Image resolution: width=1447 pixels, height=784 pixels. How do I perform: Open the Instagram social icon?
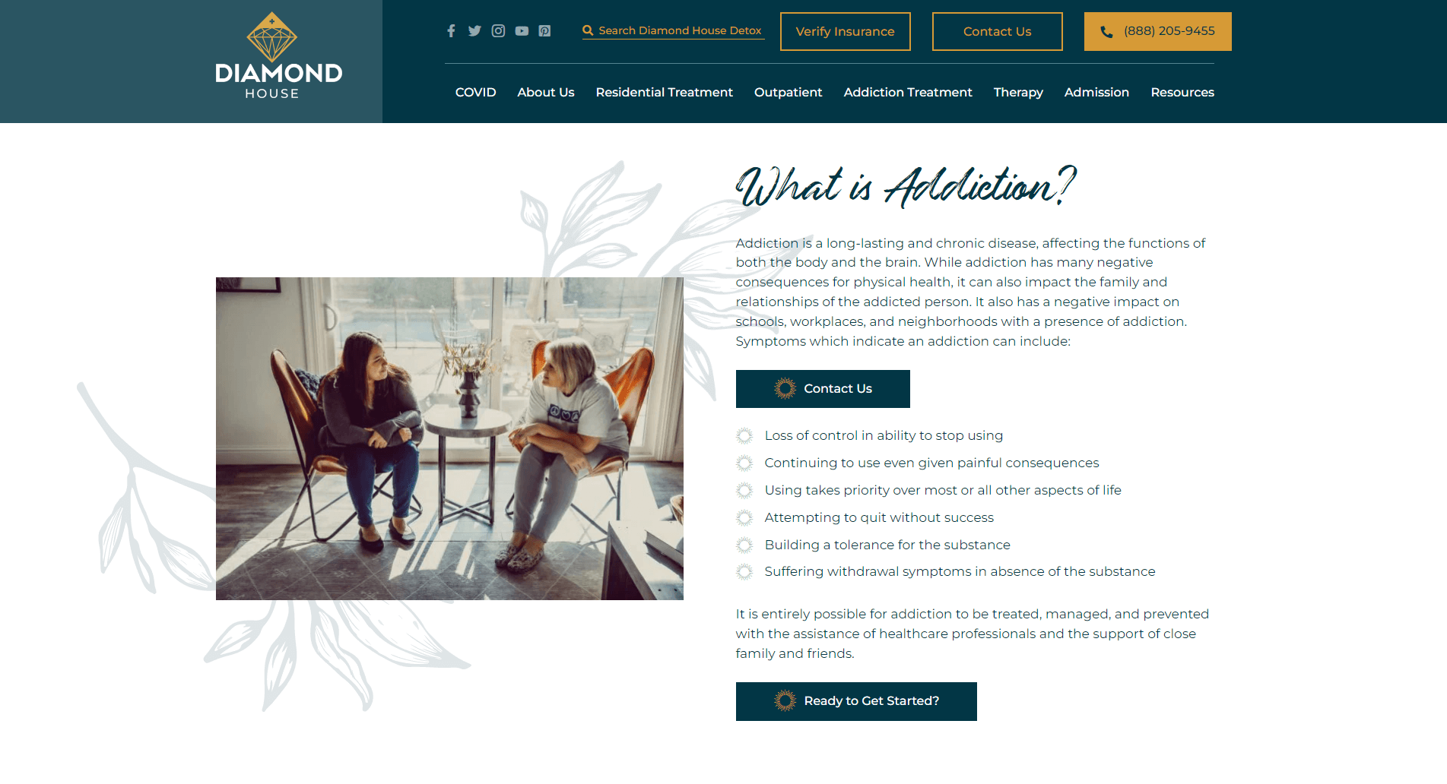click(x=498, y=31)
